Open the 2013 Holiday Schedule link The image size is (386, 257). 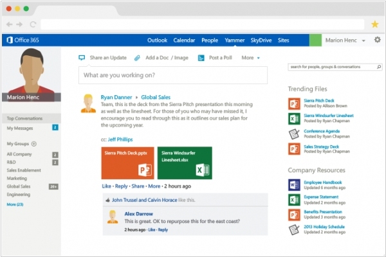[324, 227]
